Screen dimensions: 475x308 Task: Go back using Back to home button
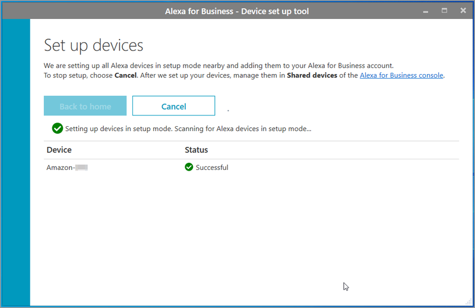tap(85, 106)
